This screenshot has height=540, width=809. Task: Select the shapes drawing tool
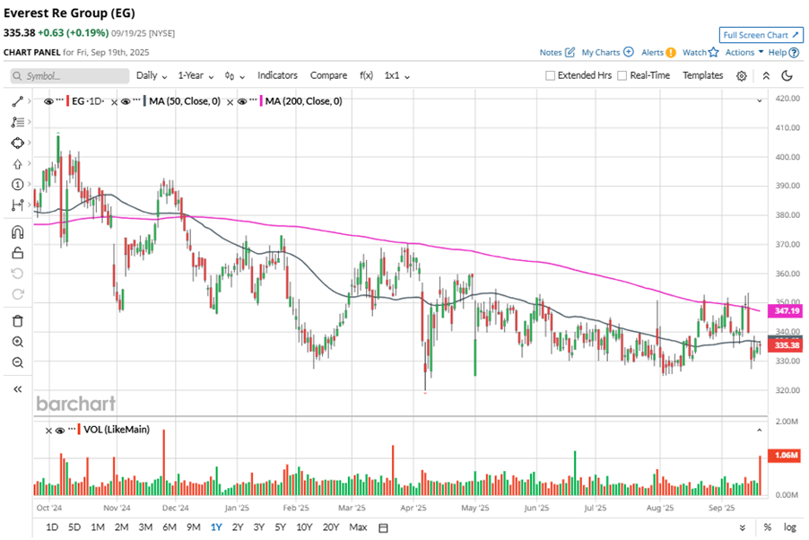click(18, 143)
